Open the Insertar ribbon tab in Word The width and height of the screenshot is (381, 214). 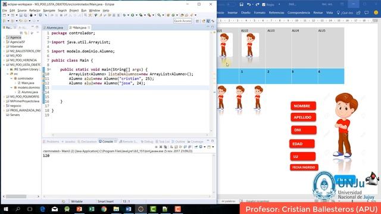click(232, 12)
